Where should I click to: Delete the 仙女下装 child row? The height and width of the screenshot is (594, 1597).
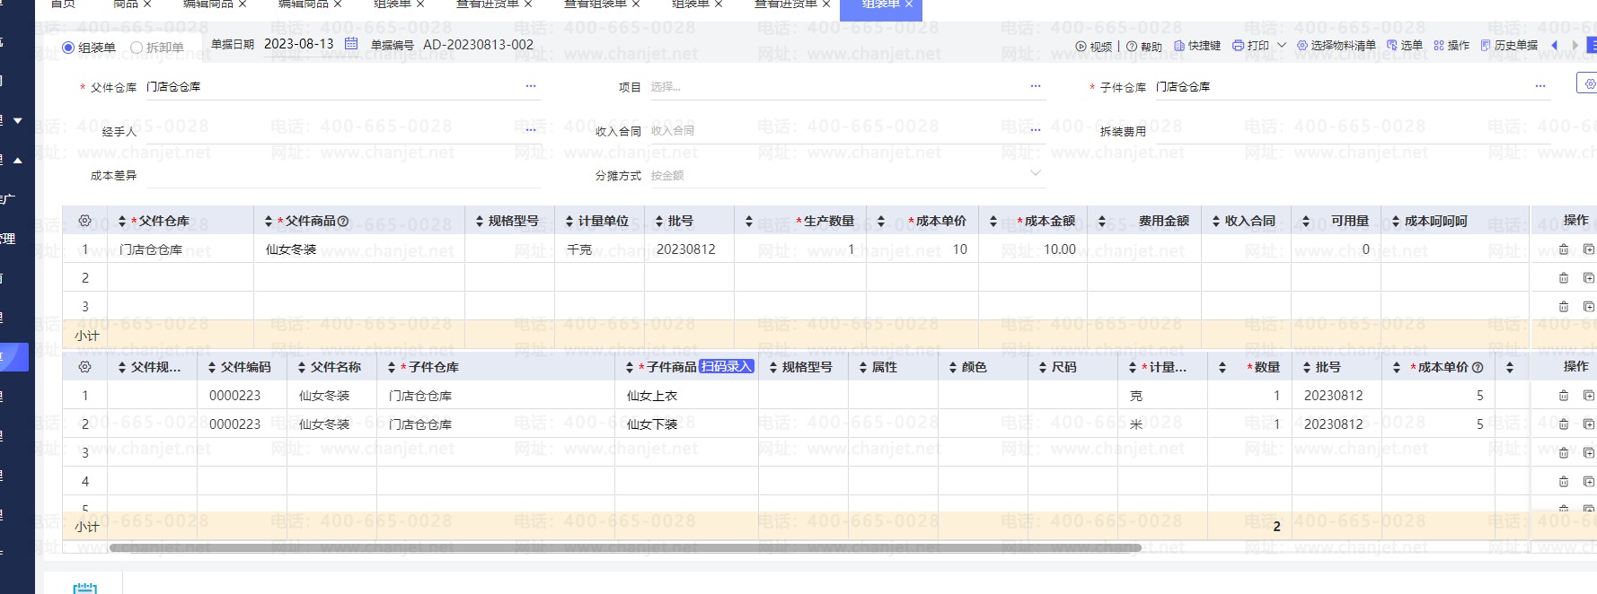[1564, 424]
